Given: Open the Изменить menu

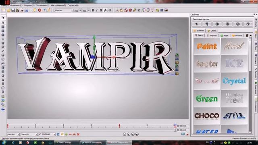Looking at the screenshot, I should tap(16, 5).
